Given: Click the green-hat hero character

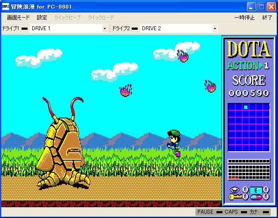Looking at the screenshot, I should [174, 143].
